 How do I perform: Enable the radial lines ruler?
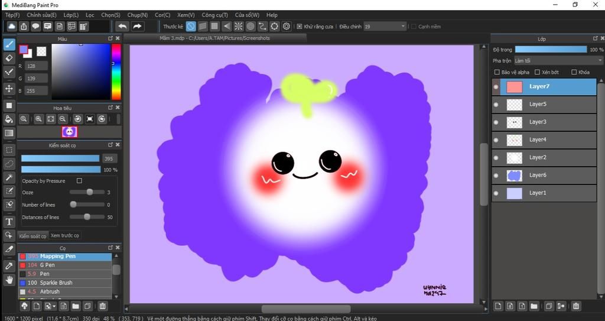(239, 26)
